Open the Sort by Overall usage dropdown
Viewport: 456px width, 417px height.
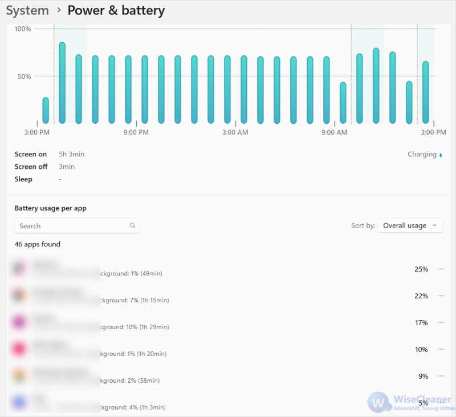pos(410,225)
